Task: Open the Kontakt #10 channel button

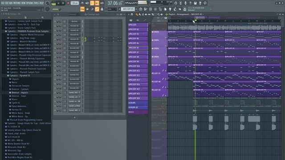Action: (74, 48)
